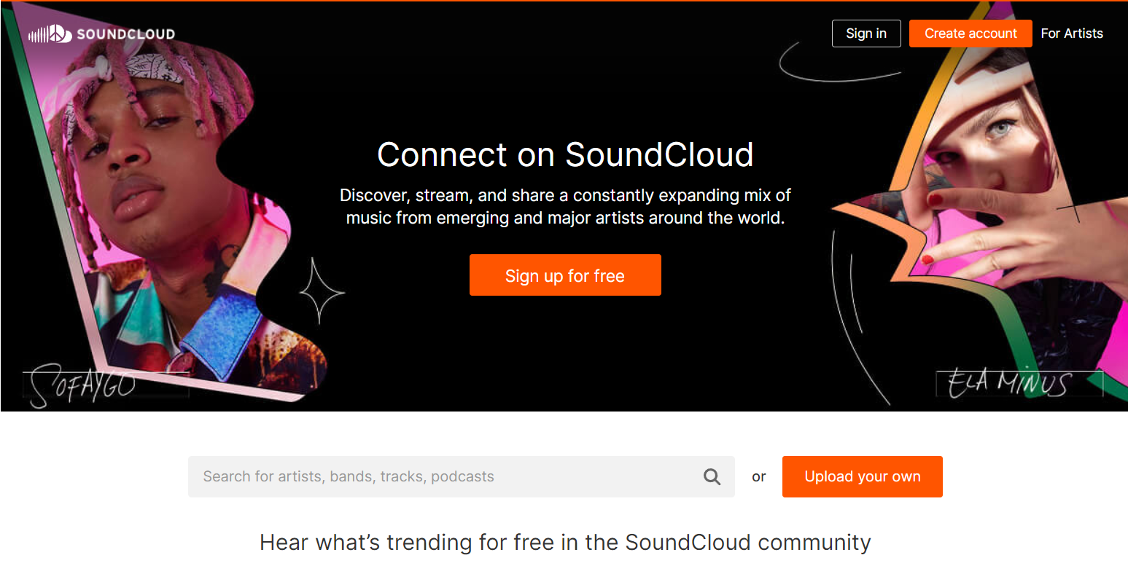Click the curved swoosh line below Sign in
Screen dimensions: 1128x563
coord(839,63)
